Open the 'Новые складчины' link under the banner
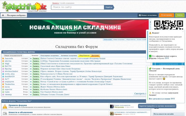Viewport: 186px width, 116px height. [x=119, y=39]
